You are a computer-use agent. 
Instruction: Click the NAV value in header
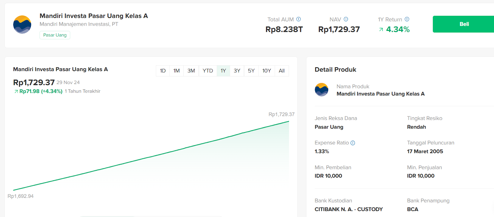339,29
